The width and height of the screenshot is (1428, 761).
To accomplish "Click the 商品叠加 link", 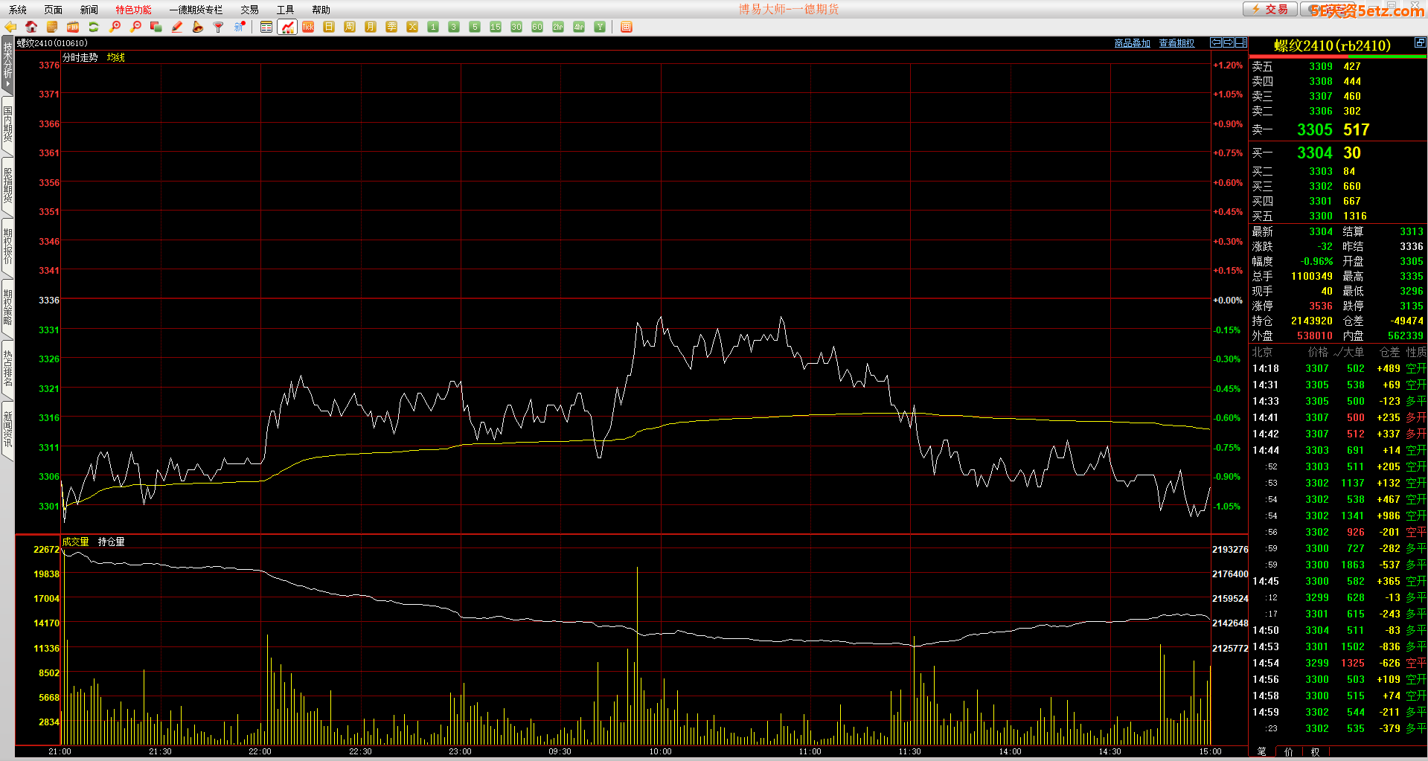I will click(x=1132, y=43).
